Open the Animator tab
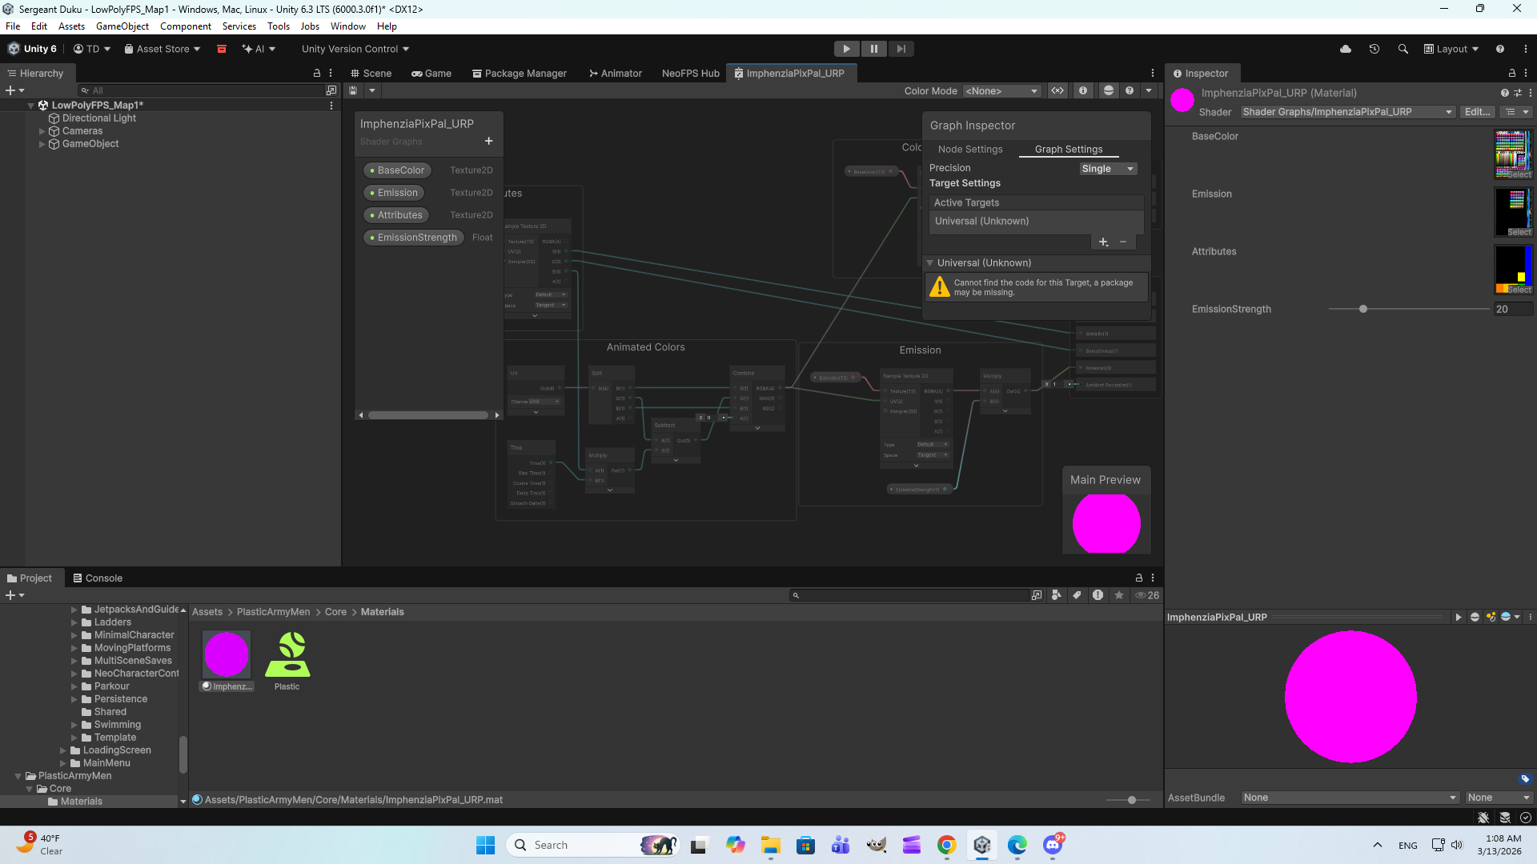This screenshot has height=864, width=1537. click(x=616, y=73)
